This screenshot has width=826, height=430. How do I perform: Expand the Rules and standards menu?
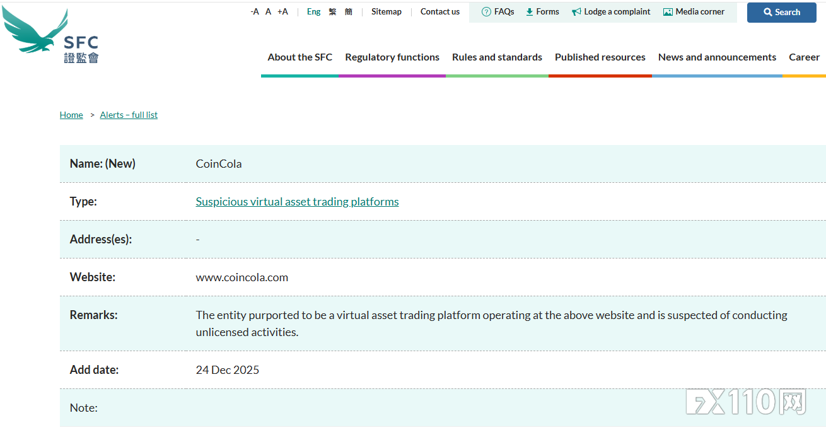click(x=497, y=57)
